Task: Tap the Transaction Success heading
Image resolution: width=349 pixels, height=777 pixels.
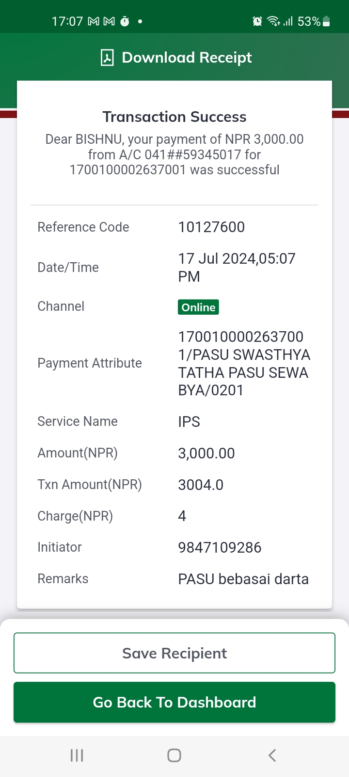Action: (x=174, y=117)
